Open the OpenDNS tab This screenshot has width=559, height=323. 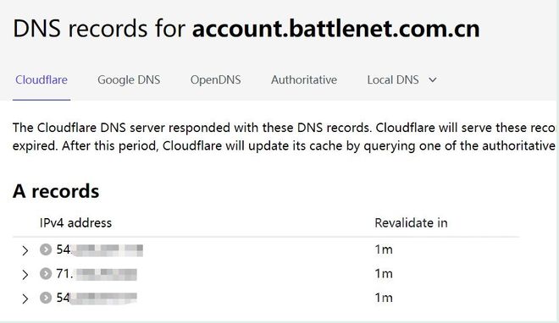click(215, 79)
